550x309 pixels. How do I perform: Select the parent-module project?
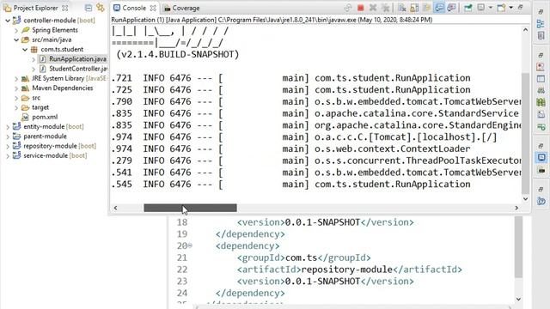click(45, 136)
